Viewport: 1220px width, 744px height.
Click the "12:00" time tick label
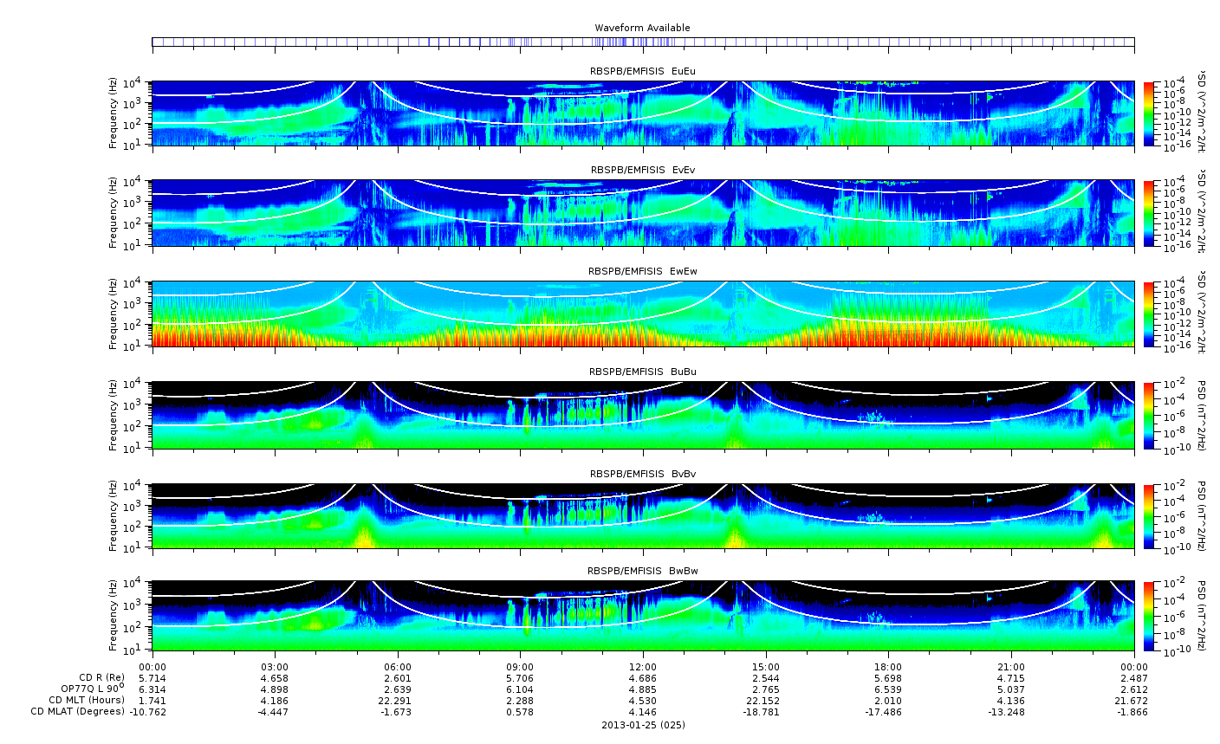point(643,667)
